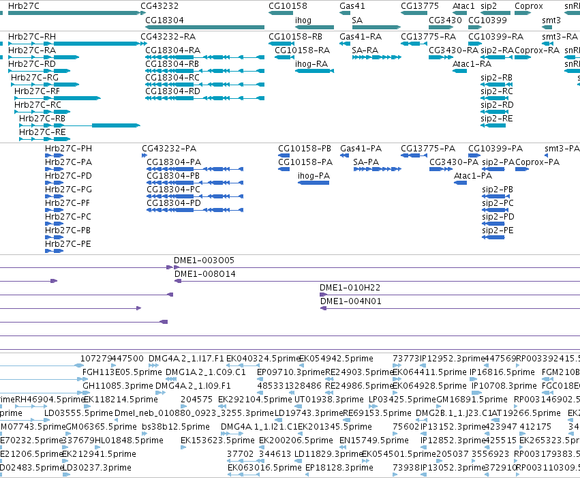
Task: Select EST bs38b12.5prime label
Action: click(176, 427)
